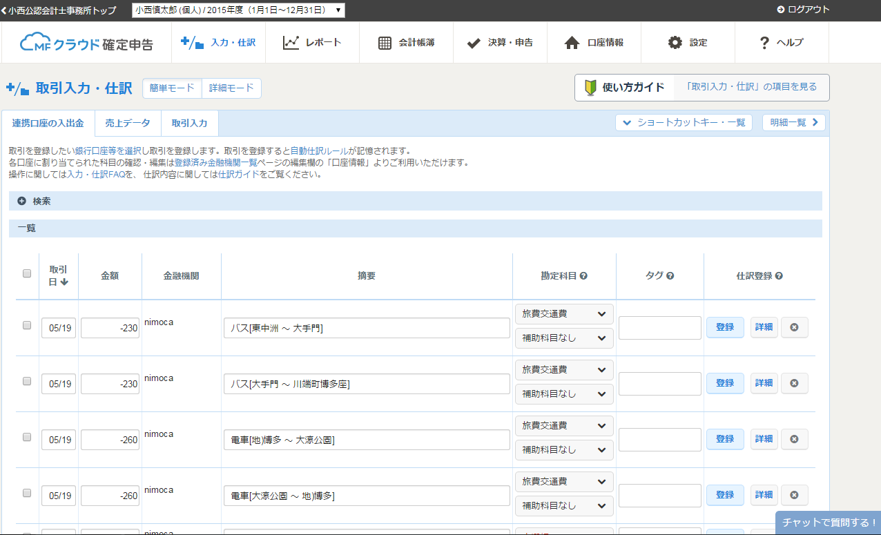Screen dimensions: 881x535
Task: Select checkbox for 電車[地)博多 ～ 大濠公園] row
Action: pyautogui.click(x=27, y=437)
